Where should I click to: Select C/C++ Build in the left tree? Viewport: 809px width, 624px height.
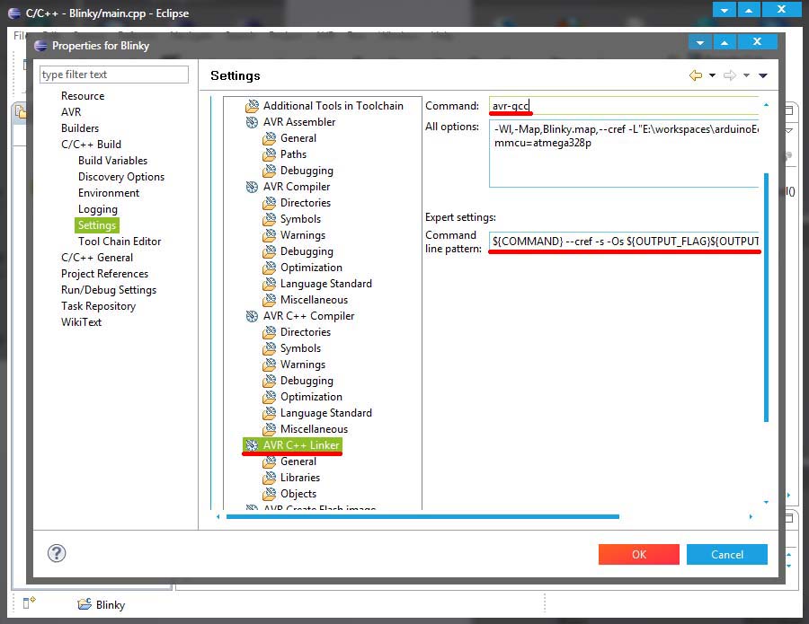[x=92, y=145]
